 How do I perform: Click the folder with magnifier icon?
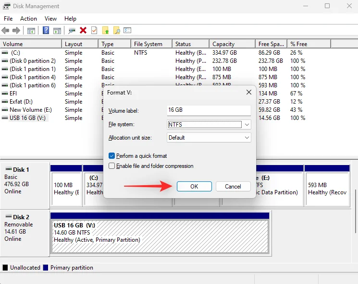116,30
